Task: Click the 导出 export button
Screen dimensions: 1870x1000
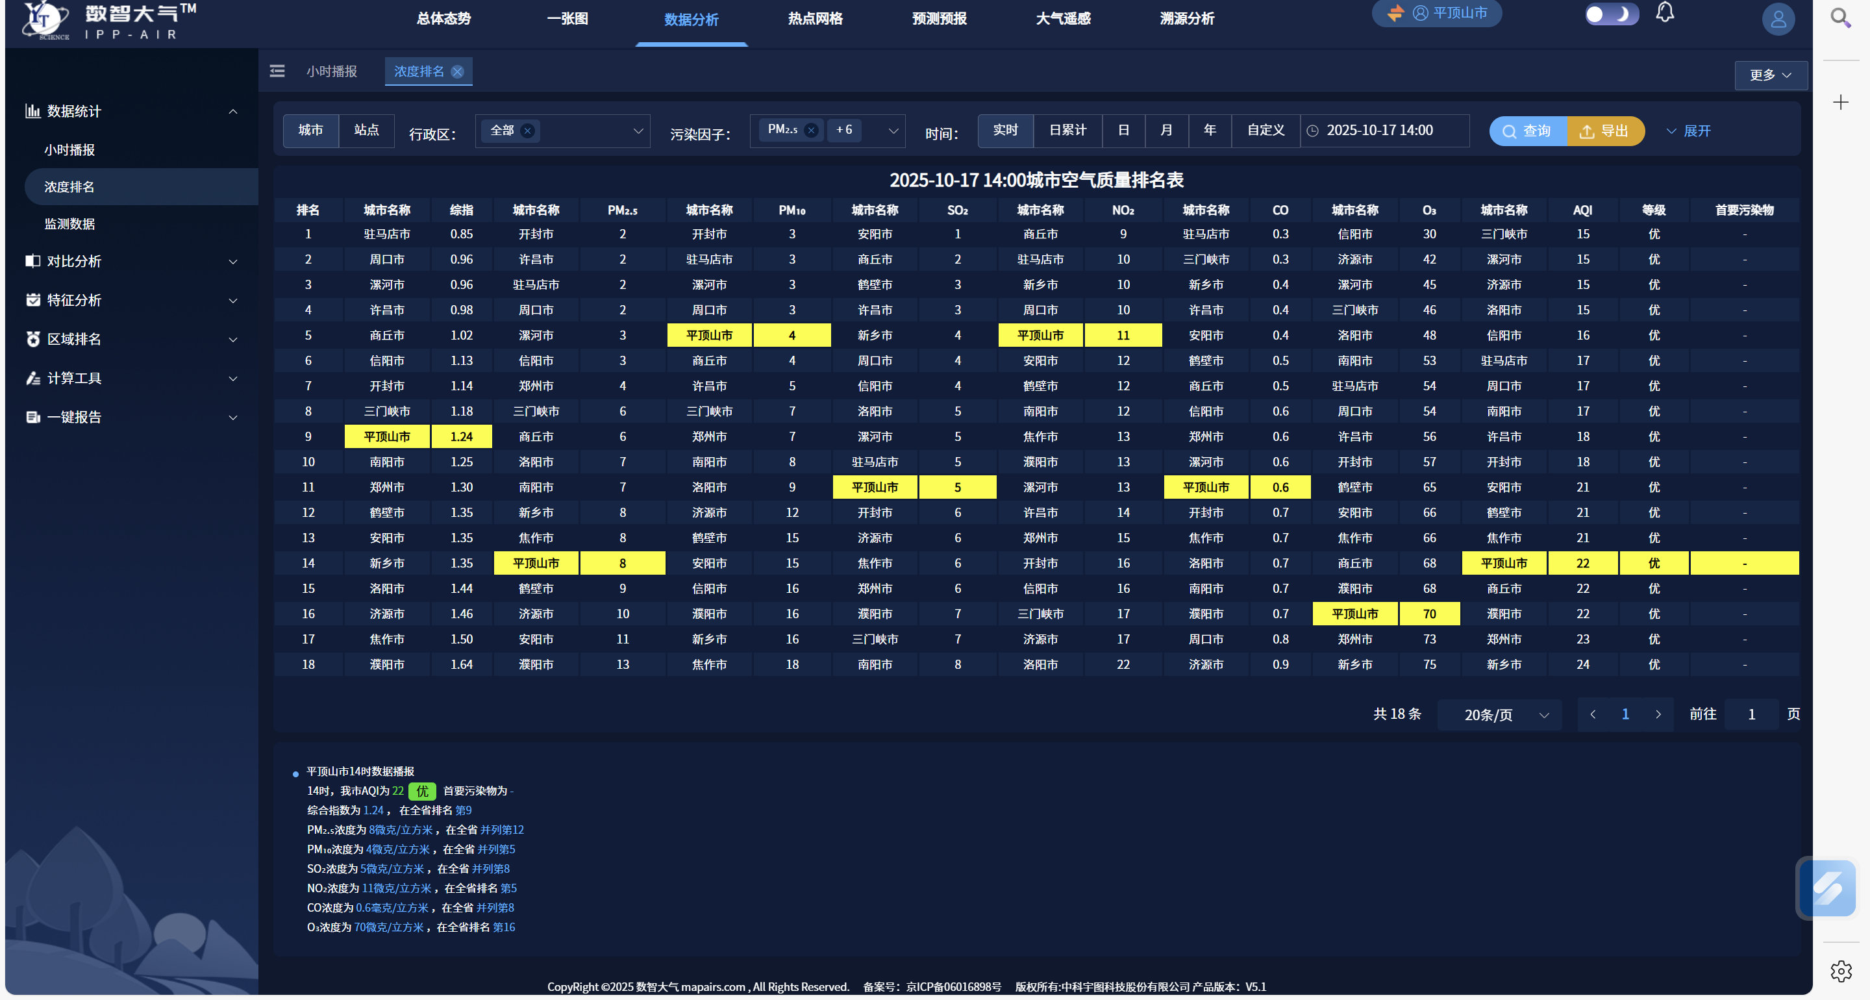Action: [1605, 131]
